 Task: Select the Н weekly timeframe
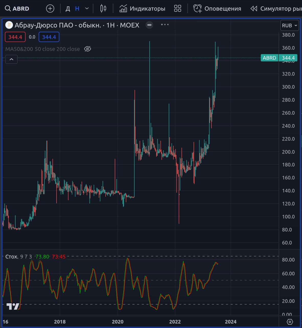coord(77,9)
